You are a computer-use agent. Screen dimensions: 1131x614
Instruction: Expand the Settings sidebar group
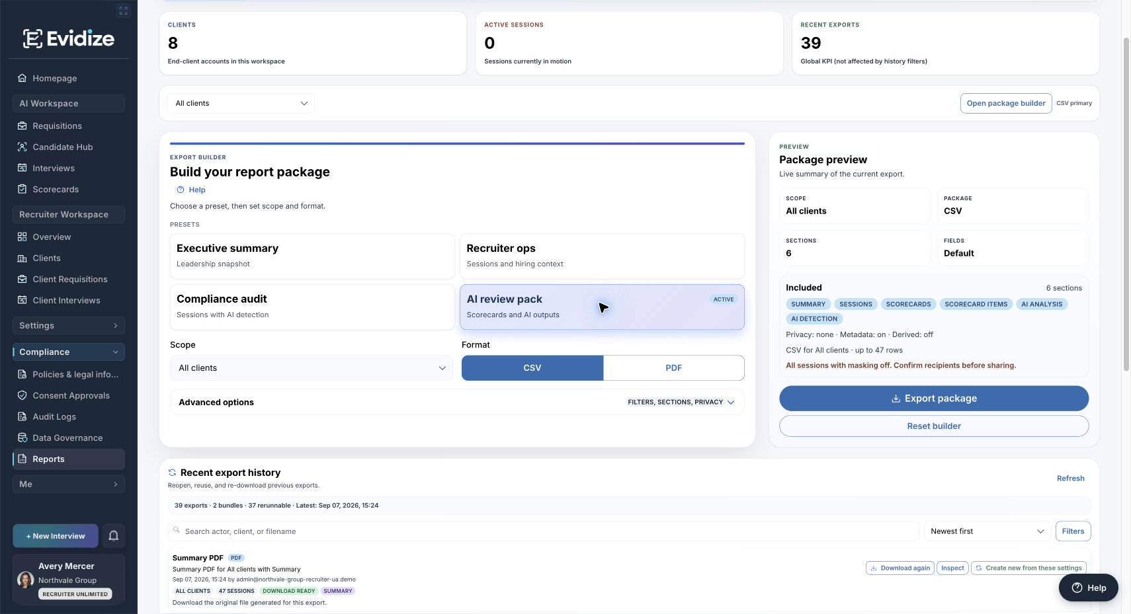(69, 325)
